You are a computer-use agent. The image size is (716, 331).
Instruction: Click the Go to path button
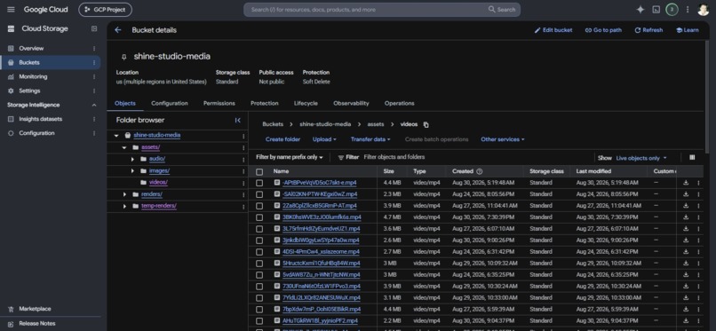[x=603, y=30]
